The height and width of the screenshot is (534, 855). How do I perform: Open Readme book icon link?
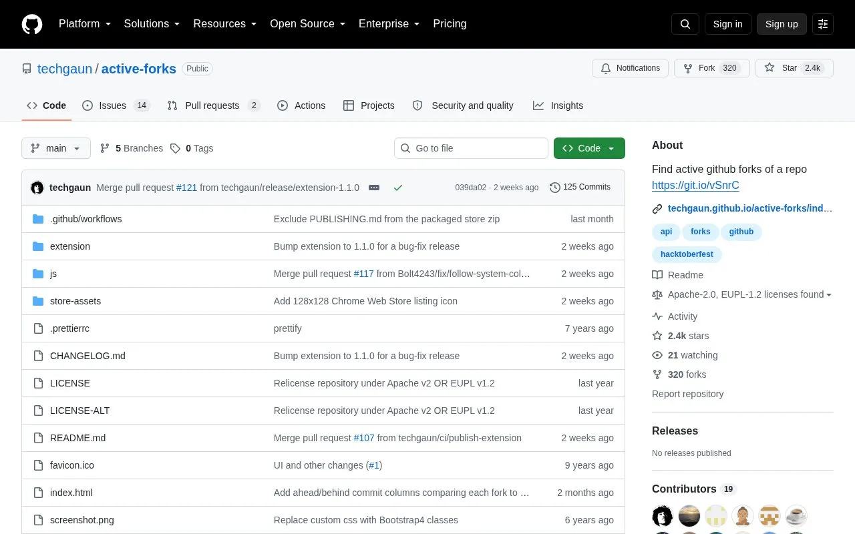click(657, 275)
